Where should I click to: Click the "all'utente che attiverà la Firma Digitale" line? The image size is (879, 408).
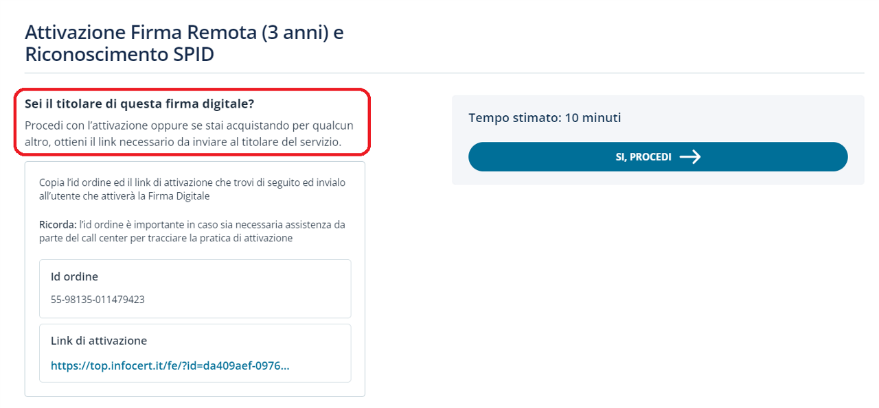[124, 196]
